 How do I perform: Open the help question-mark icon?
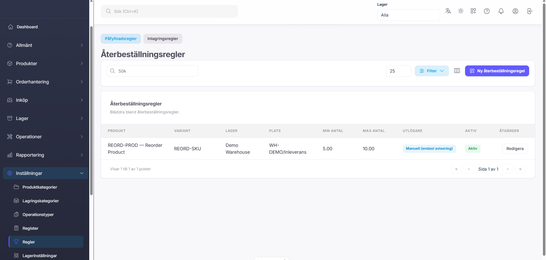tap(487, 11)
